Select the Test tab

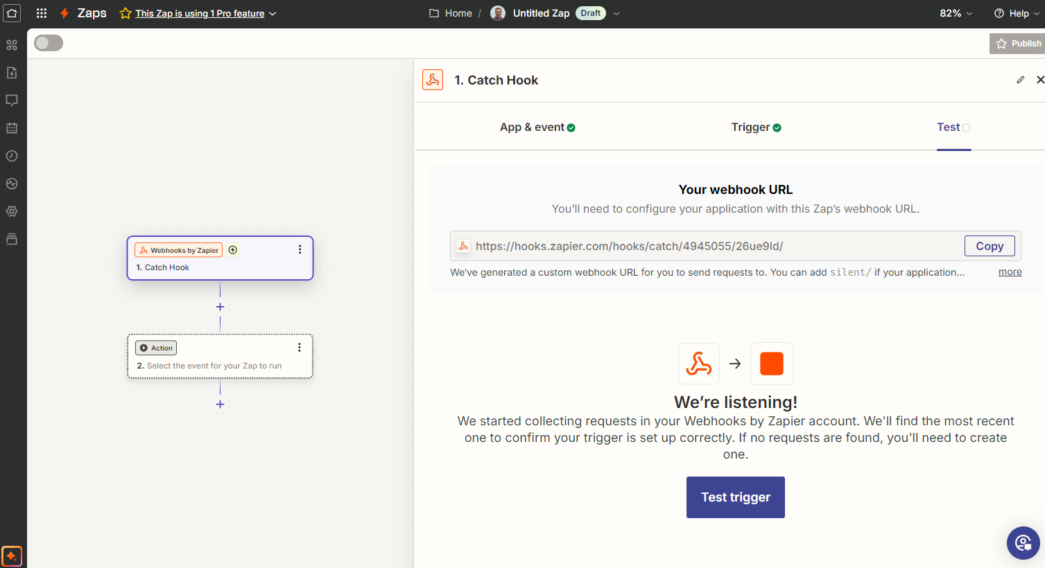tap(953, 127)
